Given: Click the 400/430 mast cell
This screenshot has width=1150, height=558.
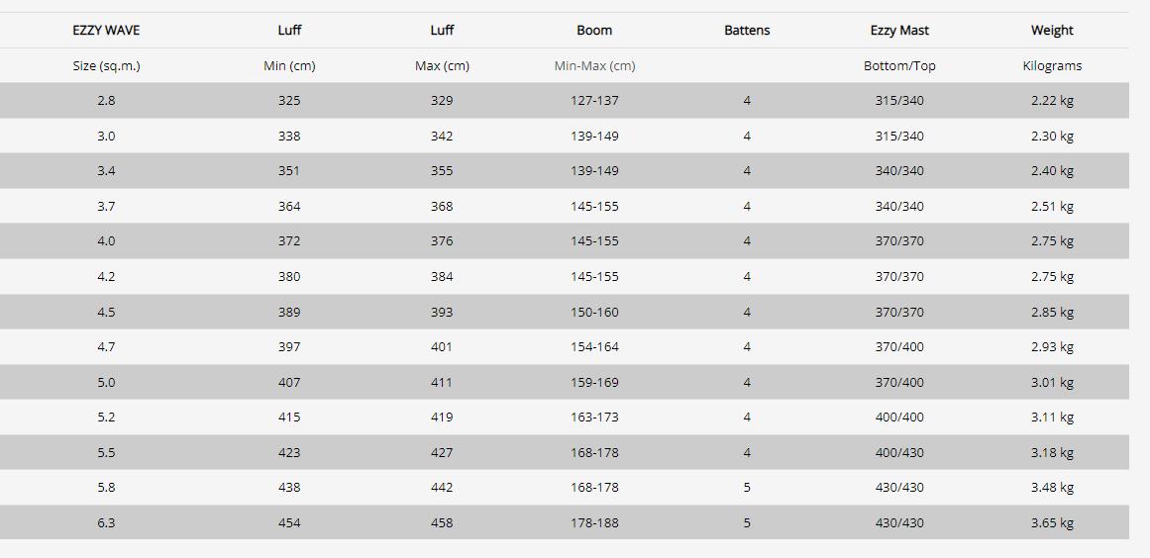Looking at the screenshot, I should (899, 452).
